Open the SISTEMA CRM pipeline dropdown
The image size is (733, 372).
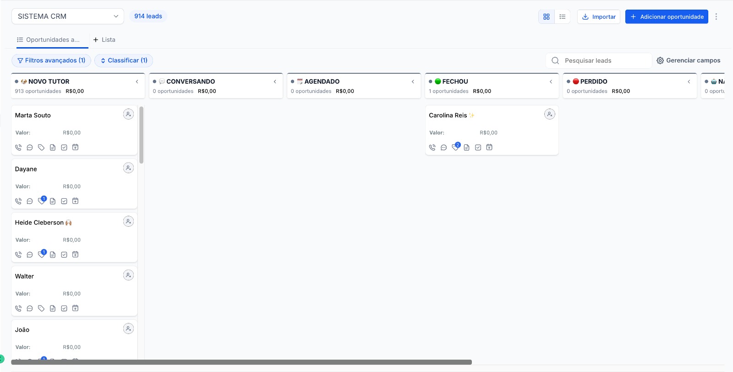click(x=68, y=16)
